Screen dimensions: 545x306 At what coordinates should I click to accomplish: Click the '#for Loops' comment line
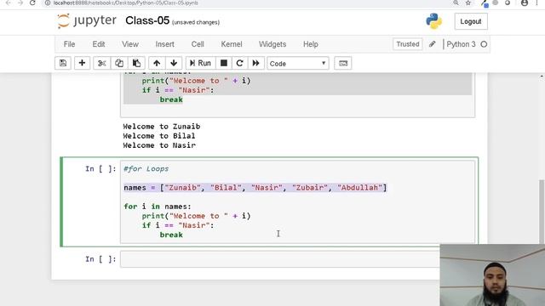pos(146,169)
